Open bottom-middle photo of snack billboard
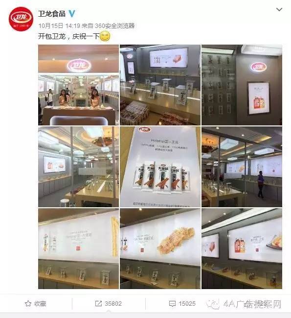This screenshot has height=318, width=291. [160, 248]
